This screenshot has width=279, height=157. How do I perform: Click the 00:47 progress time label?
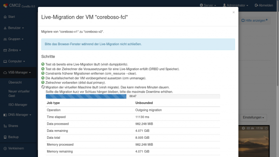click(x=133, y=96)
